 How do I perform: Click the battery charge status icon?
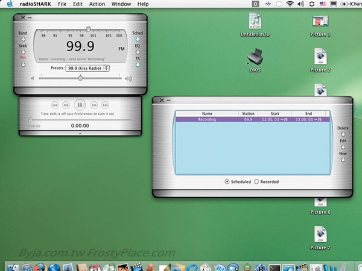point(345,4)
